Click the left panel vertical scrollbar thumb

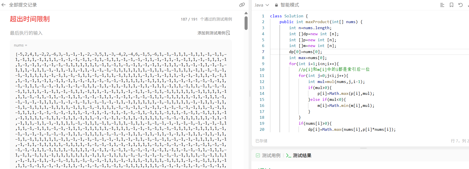tap(246, 23)
